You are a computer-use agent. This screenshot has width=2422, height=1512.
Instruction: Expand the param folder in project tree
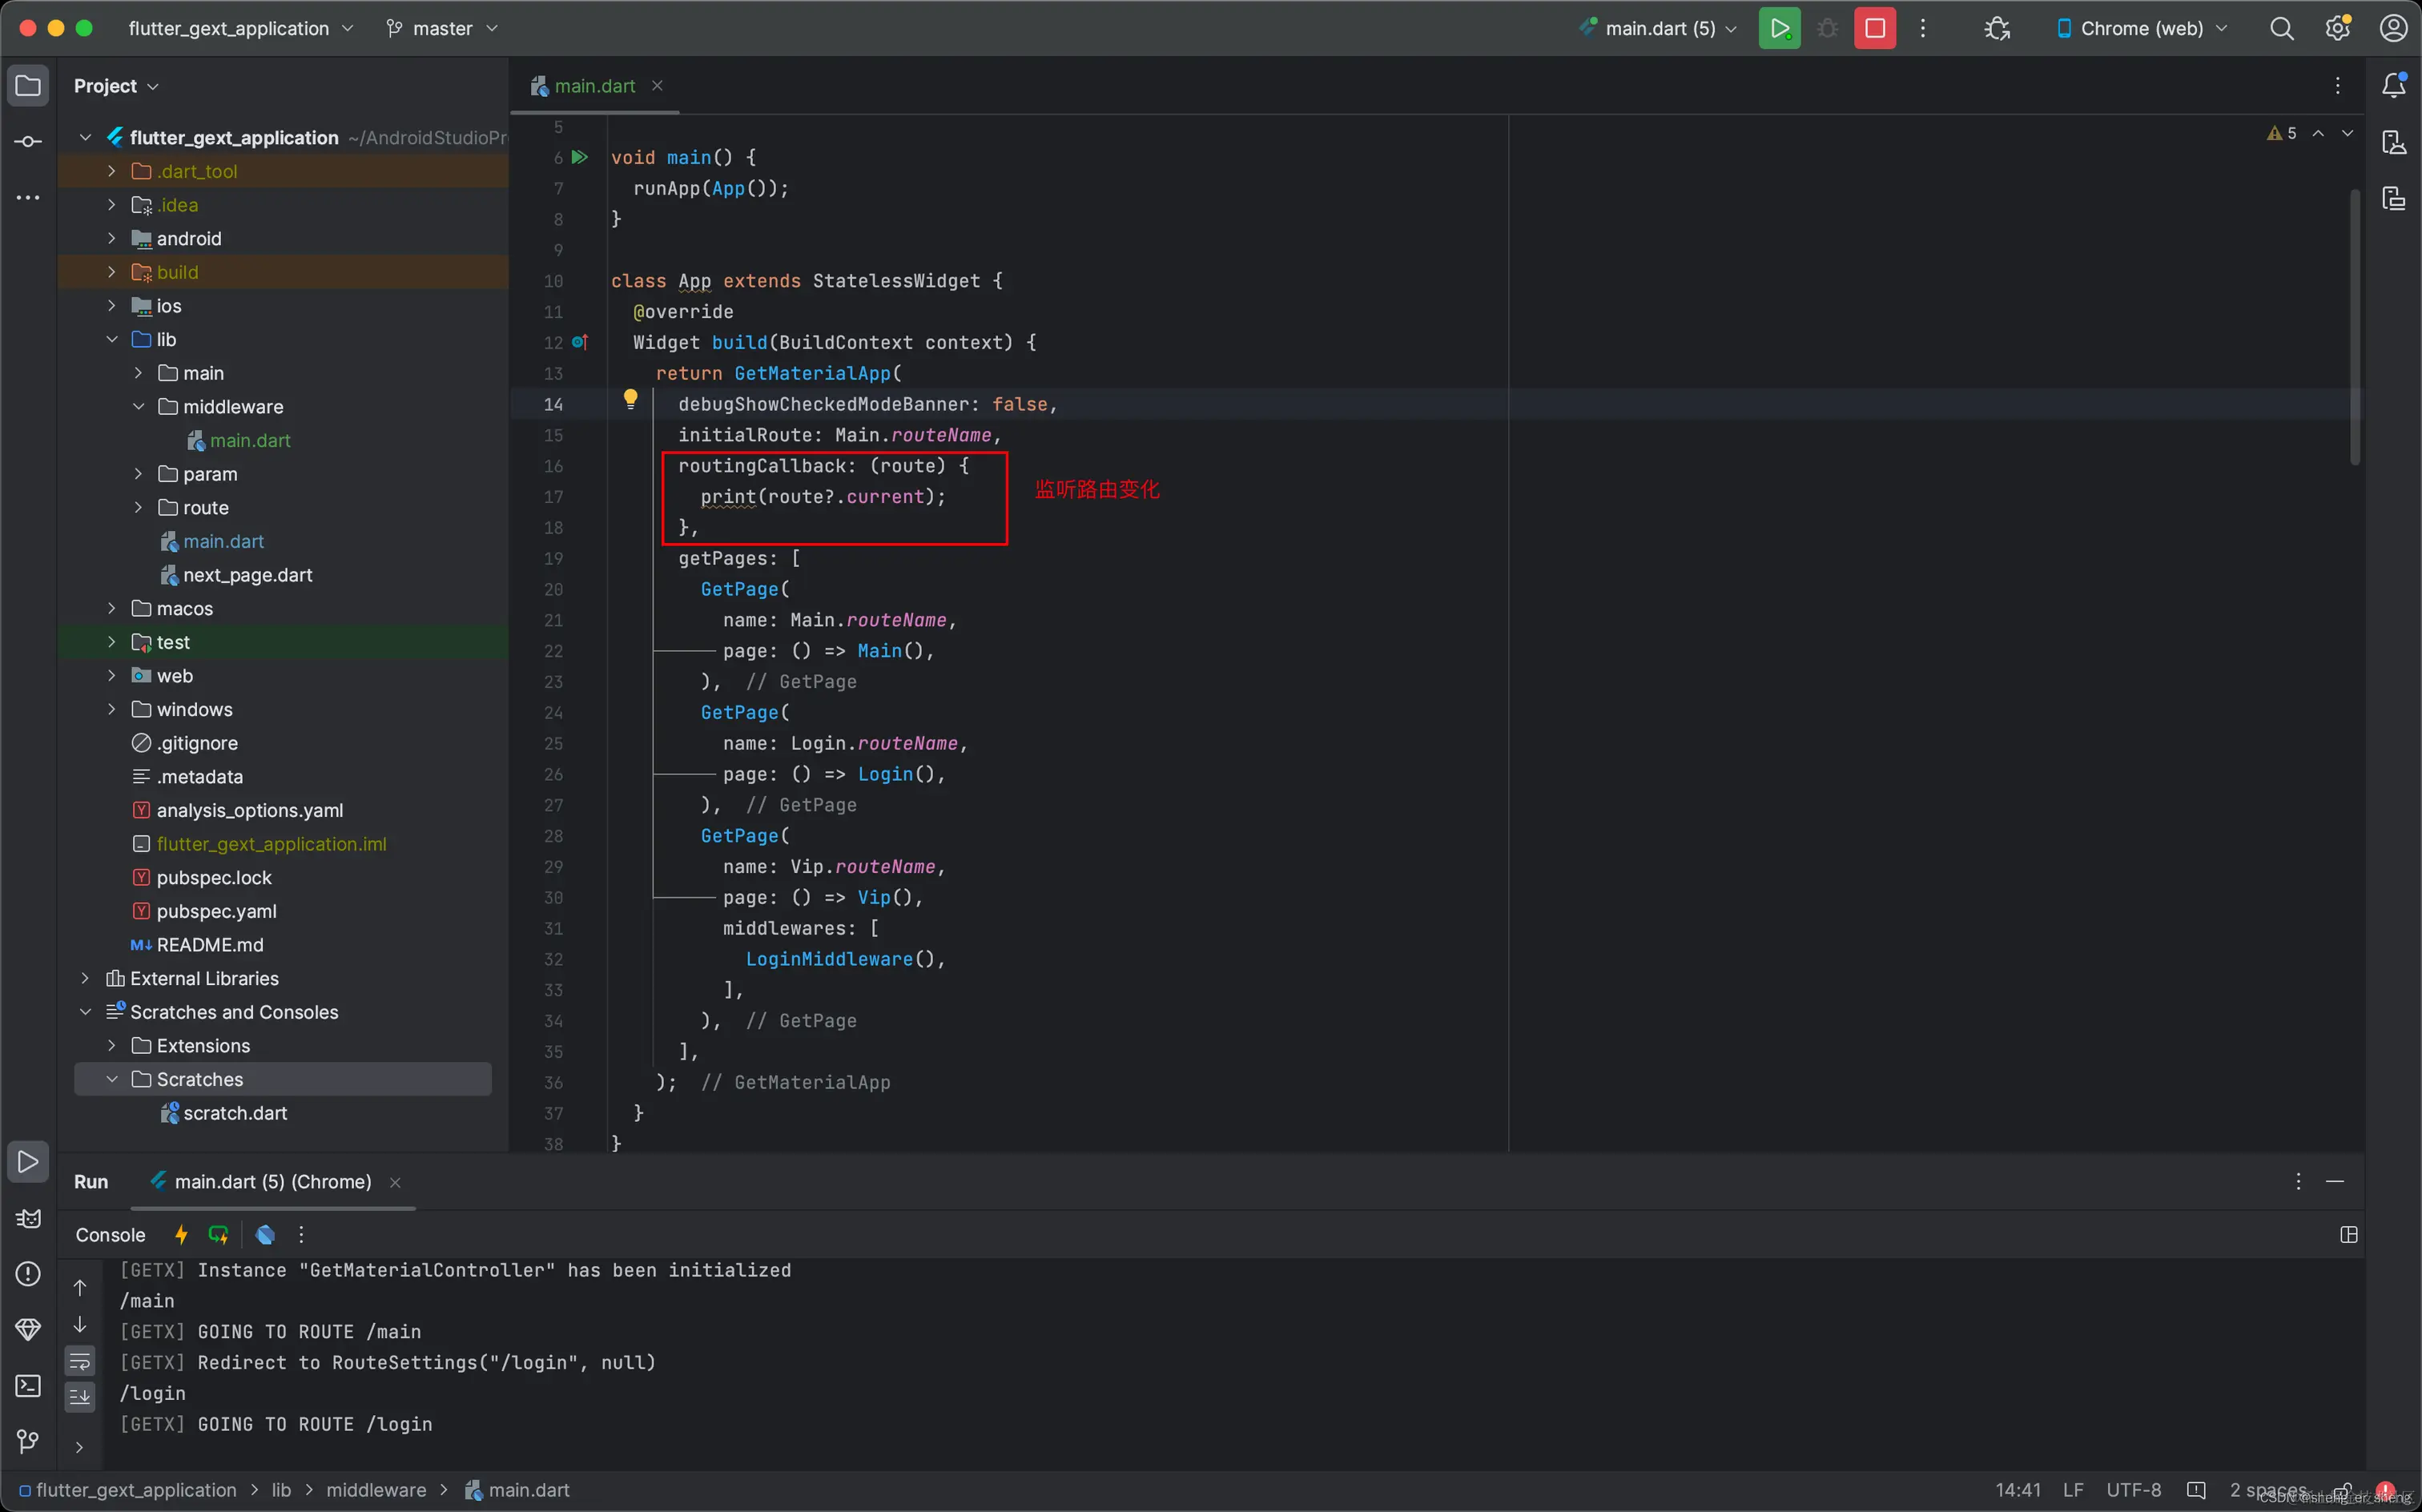(139, 474)
